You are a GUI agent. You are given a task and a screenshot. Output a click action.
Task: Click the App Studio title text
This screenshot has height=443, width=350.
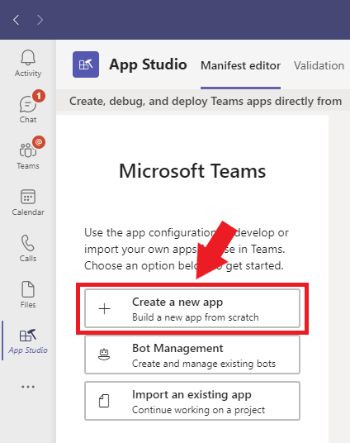click(149, 64)
